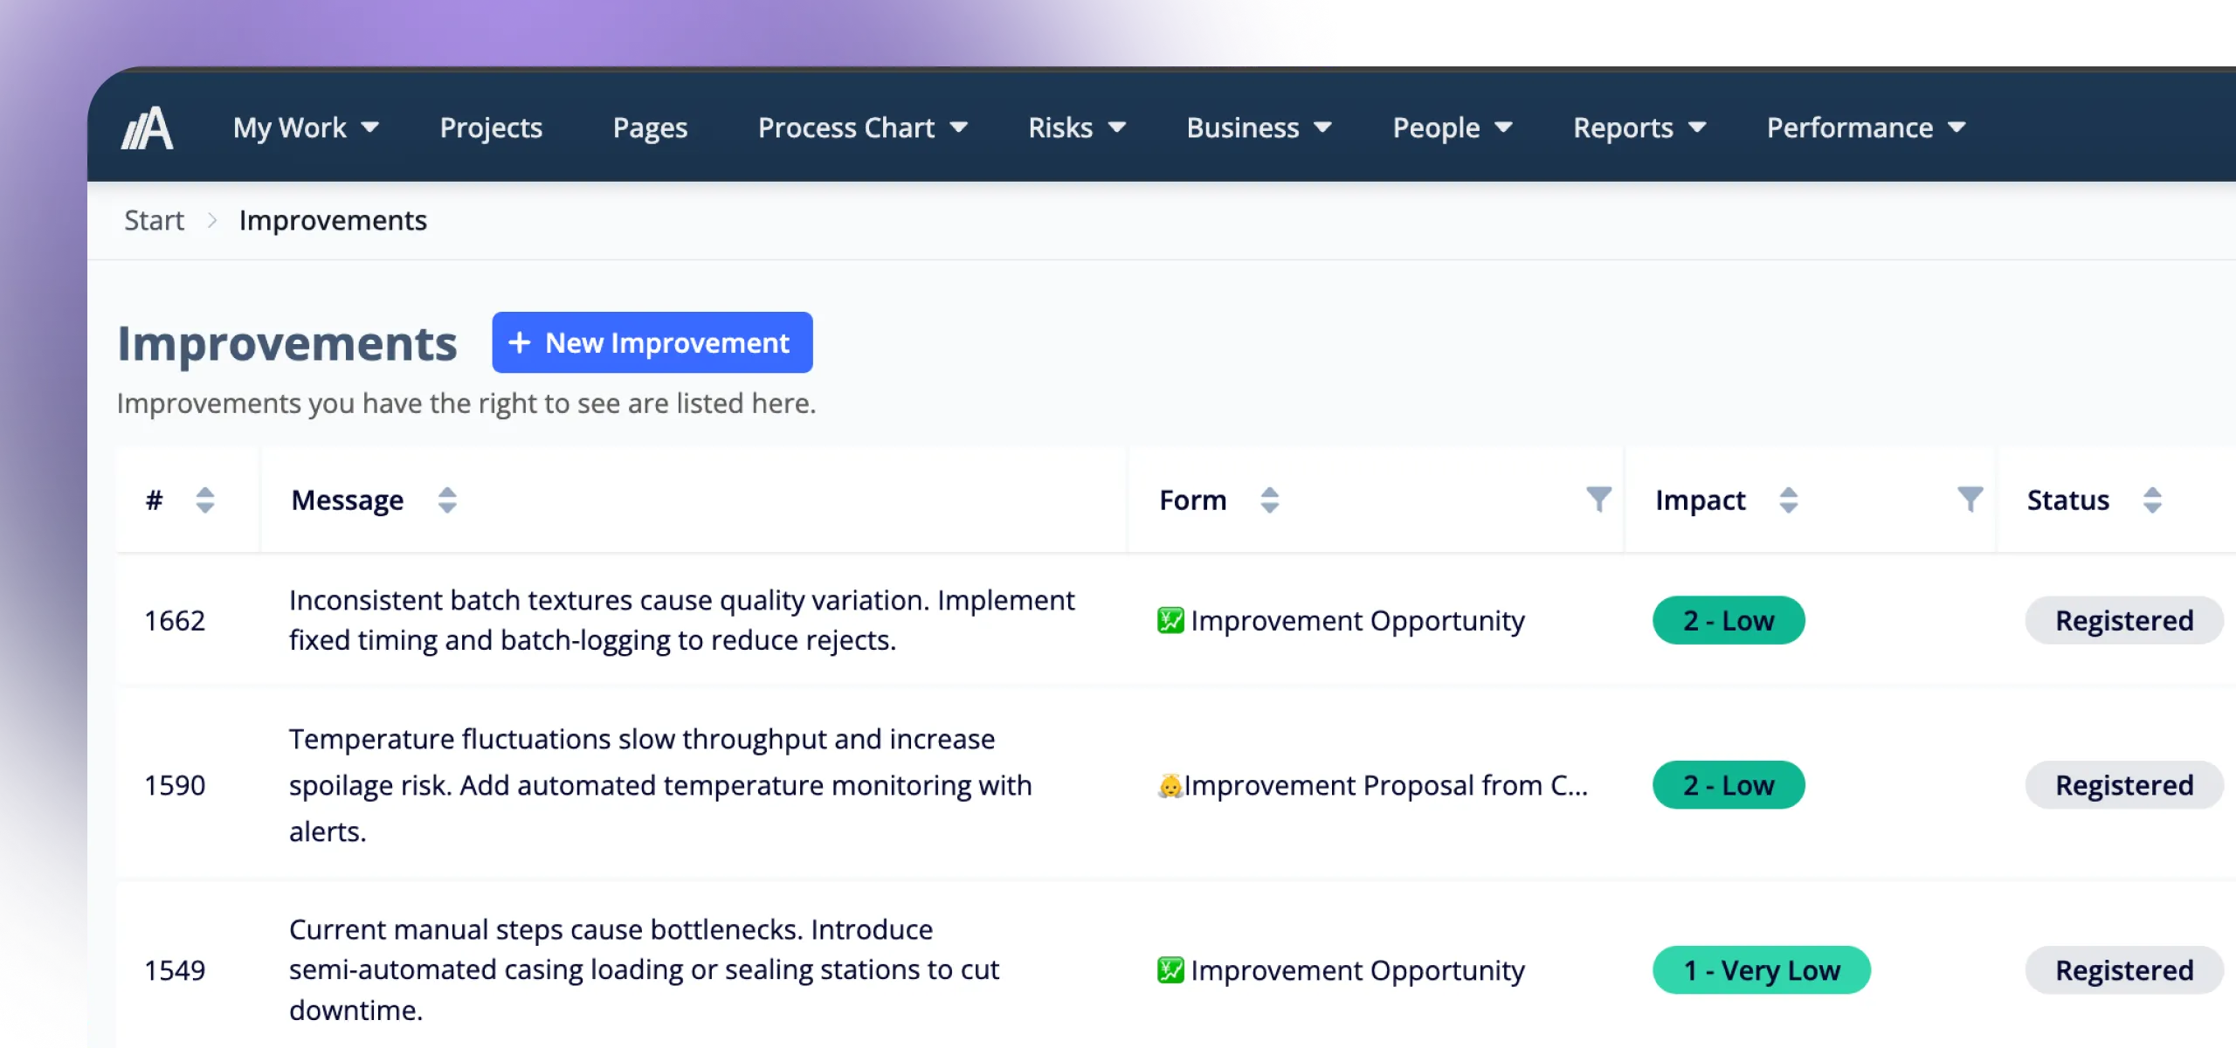Expand the My Work dropdown
The height and width of the screenshot is (1048, 2236).
click(306, 128)
